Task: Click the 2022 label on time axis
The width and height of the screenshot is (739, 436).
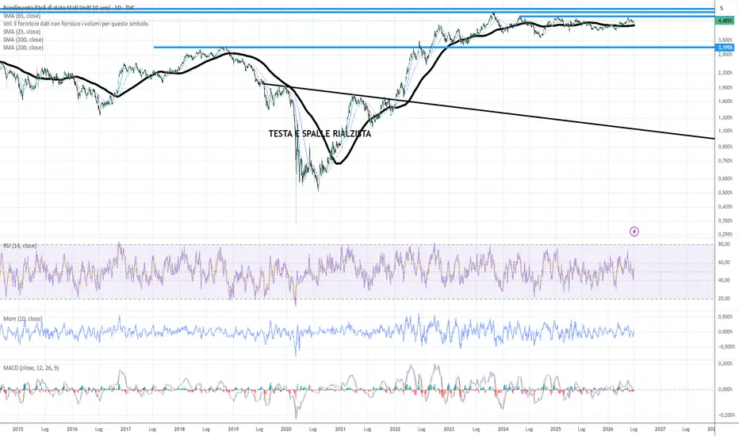Action: (395, 430)
